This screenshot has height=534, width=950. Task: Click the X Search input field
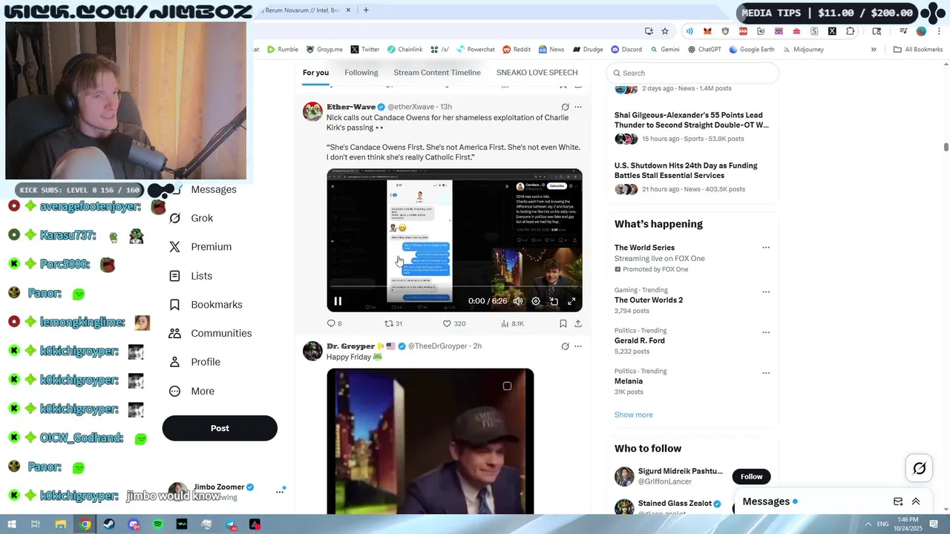(692, 73)
